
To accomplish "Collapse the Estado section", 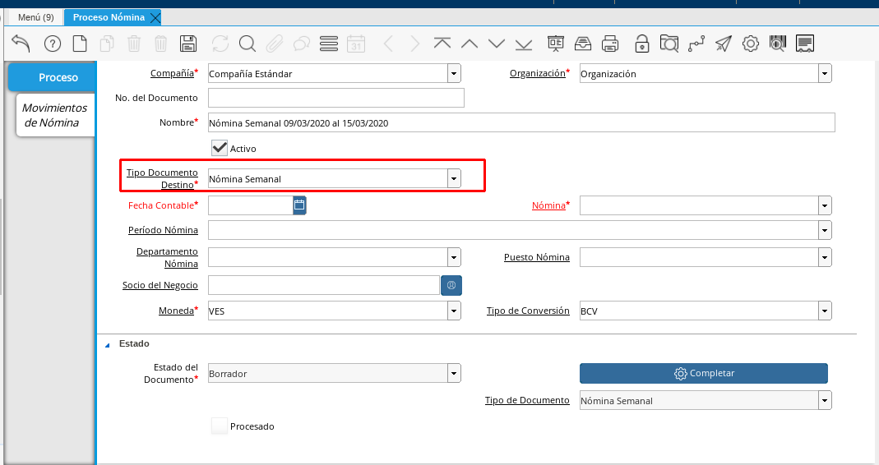I will pyautogui.click(x=107, y=344).
